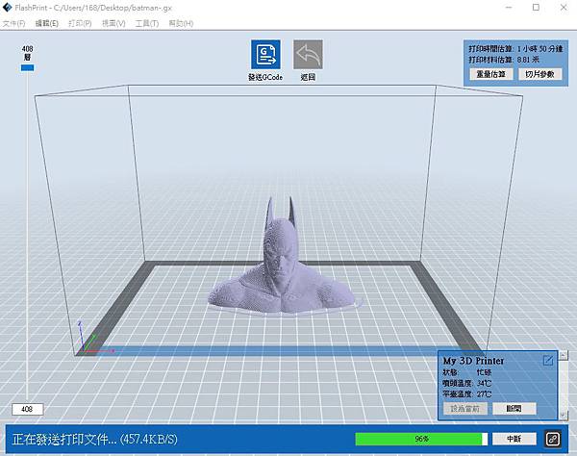Open the 文件(F) menu
577x456 pixels.
(x=14, y=23)
